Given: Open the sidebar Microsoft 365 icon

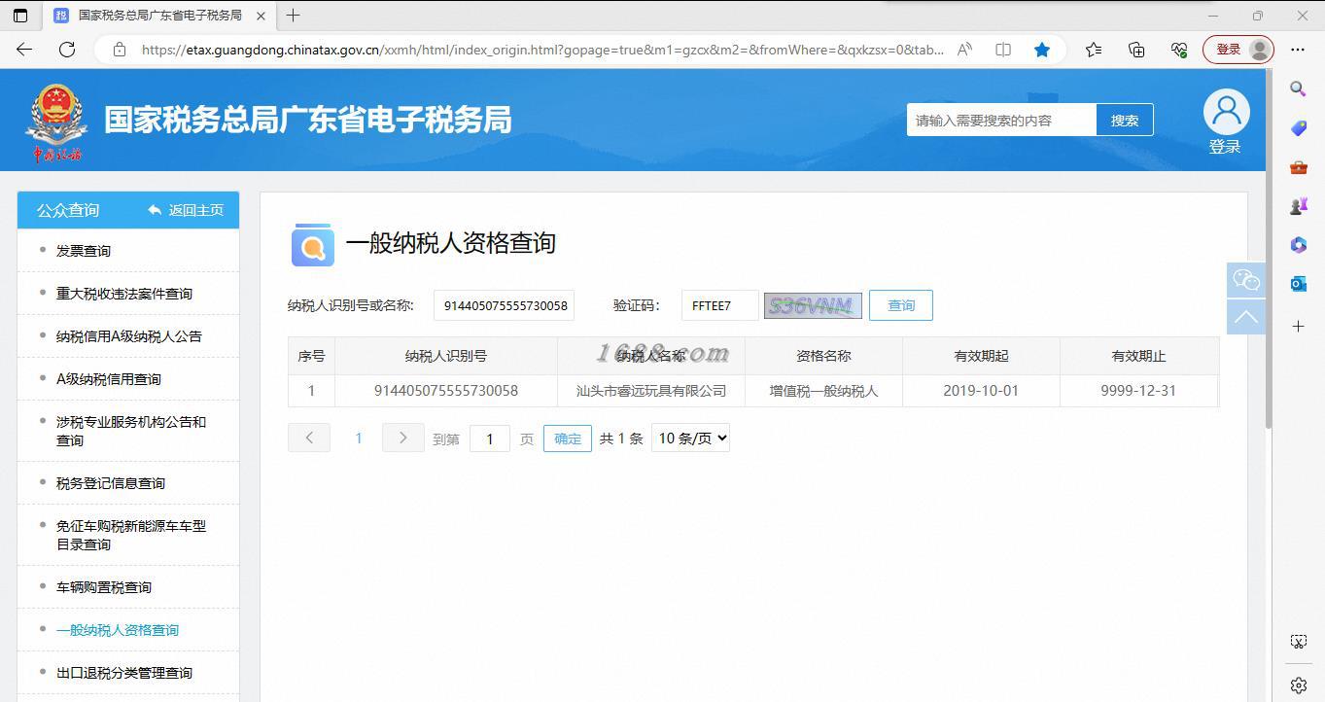Looking at the screenshot, I should (x=1298, y=245).
